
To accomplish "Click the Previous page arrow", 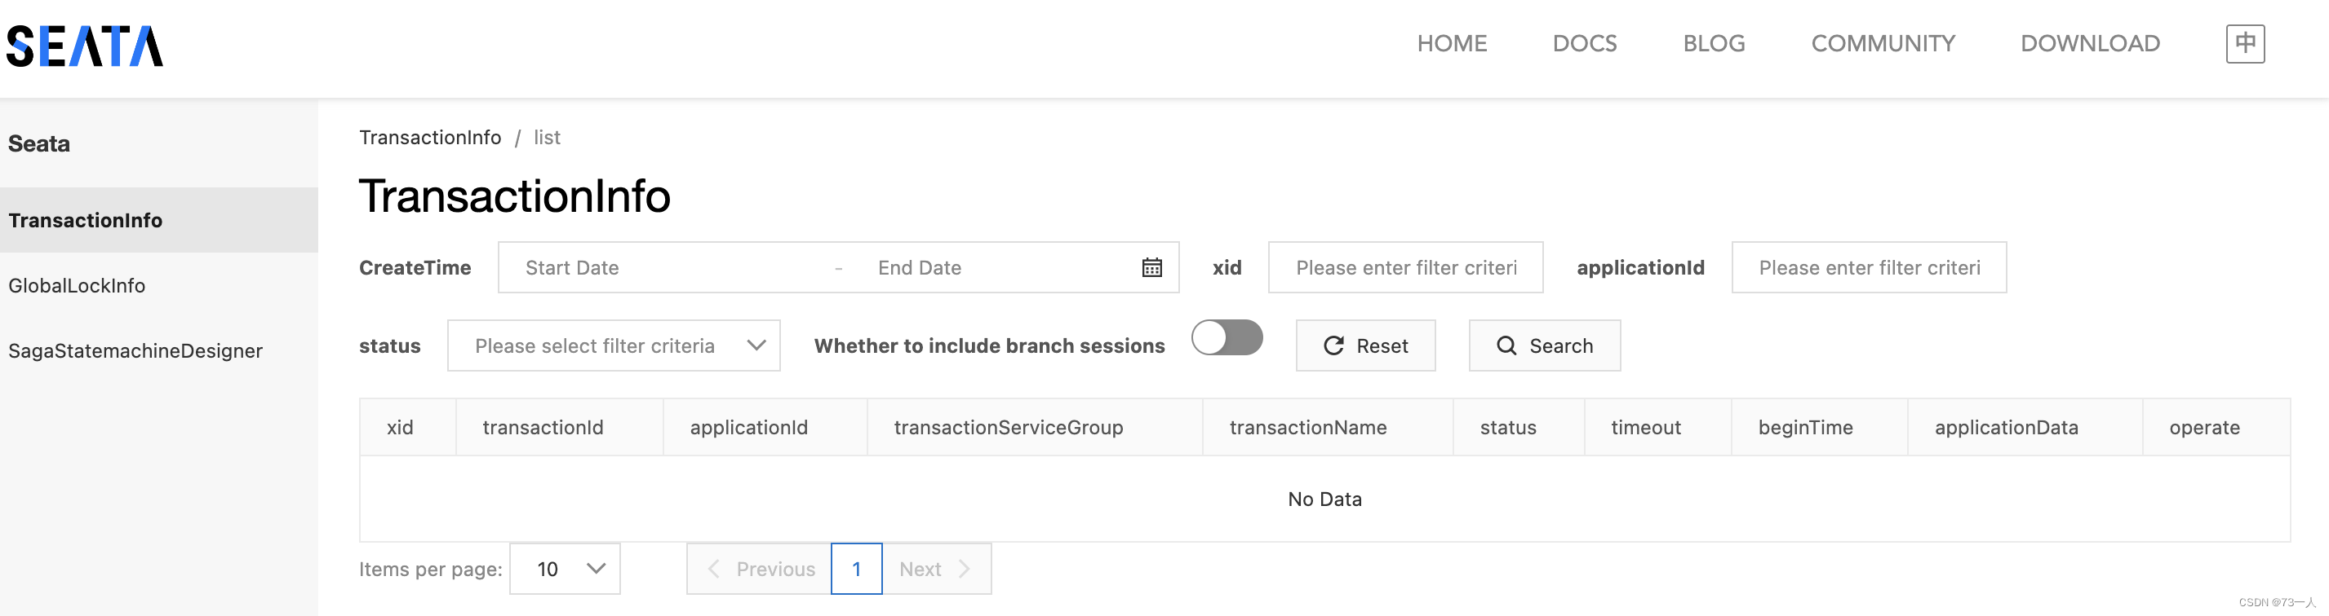I will (x=713, y=569).
